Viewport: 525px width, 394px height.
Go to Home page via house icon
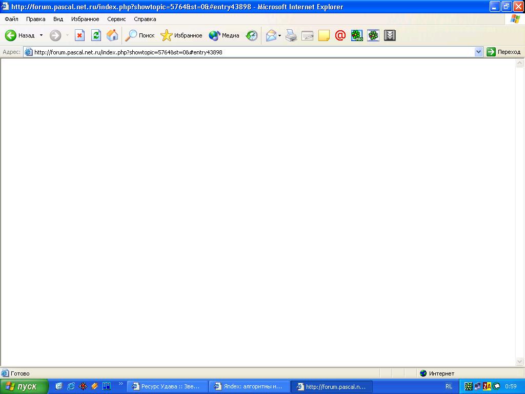click(x=112, y=35)
